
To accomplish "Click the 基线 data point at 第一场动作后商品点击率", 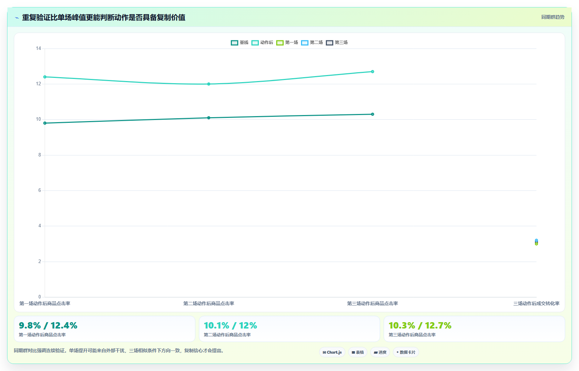I will (x=45, y=123).
